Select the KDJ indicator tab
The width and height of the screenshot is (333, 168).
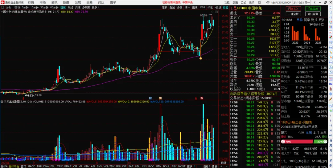[138, 166]
